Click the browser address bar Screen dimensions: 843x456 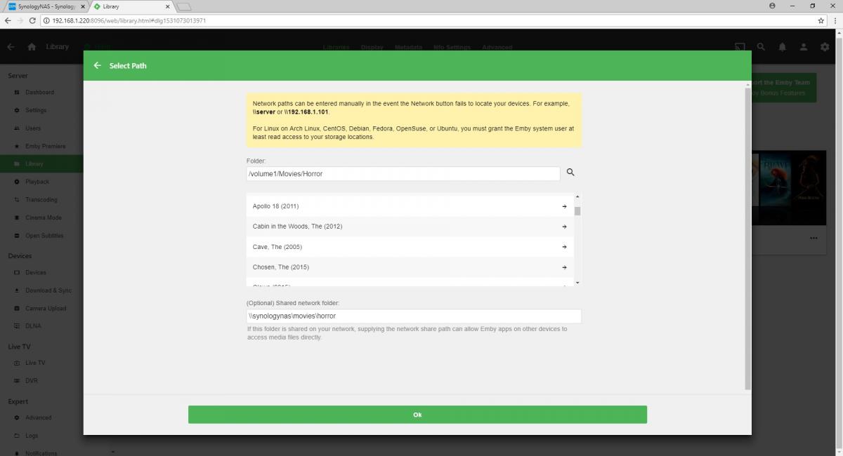pos(429,20)
